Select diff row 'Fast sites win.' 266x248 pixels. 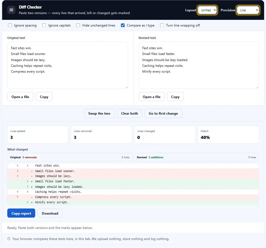click(x=133, y=166)
